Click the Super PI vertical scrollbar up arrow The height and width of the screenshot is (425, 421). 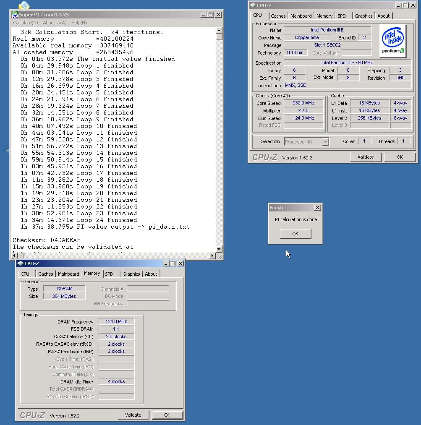[219, 30]
